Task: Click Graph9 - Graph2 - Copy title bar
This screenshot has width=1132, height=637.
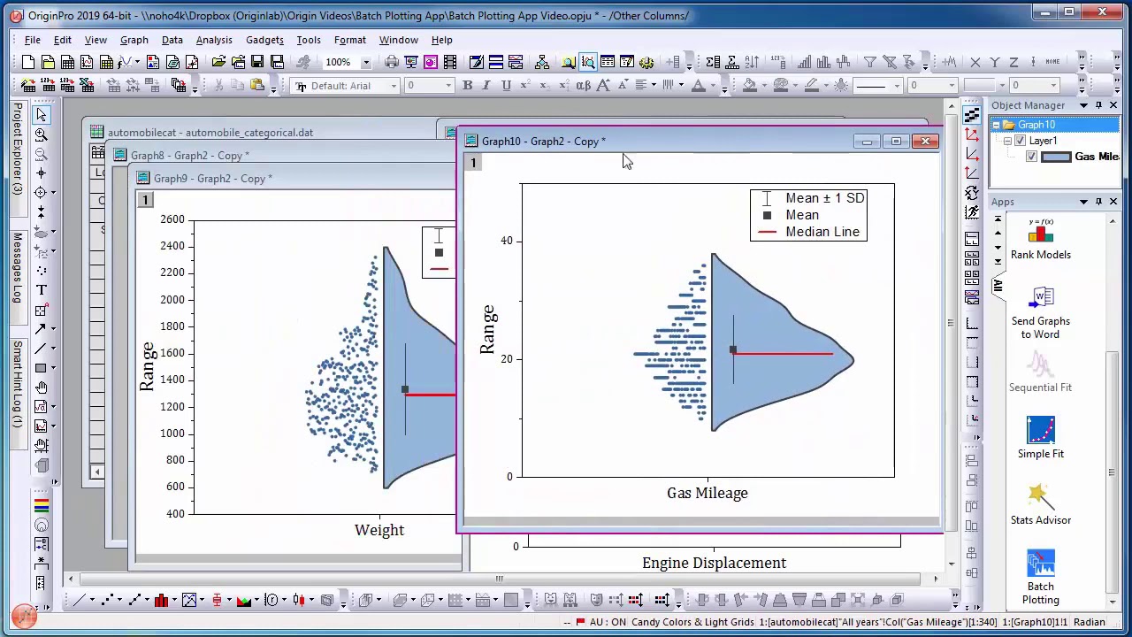Action: click(296, 179)
